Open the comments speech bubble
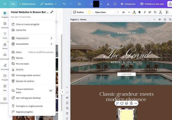Viewport: 172px width, 120px height. [x=115, y=4]
